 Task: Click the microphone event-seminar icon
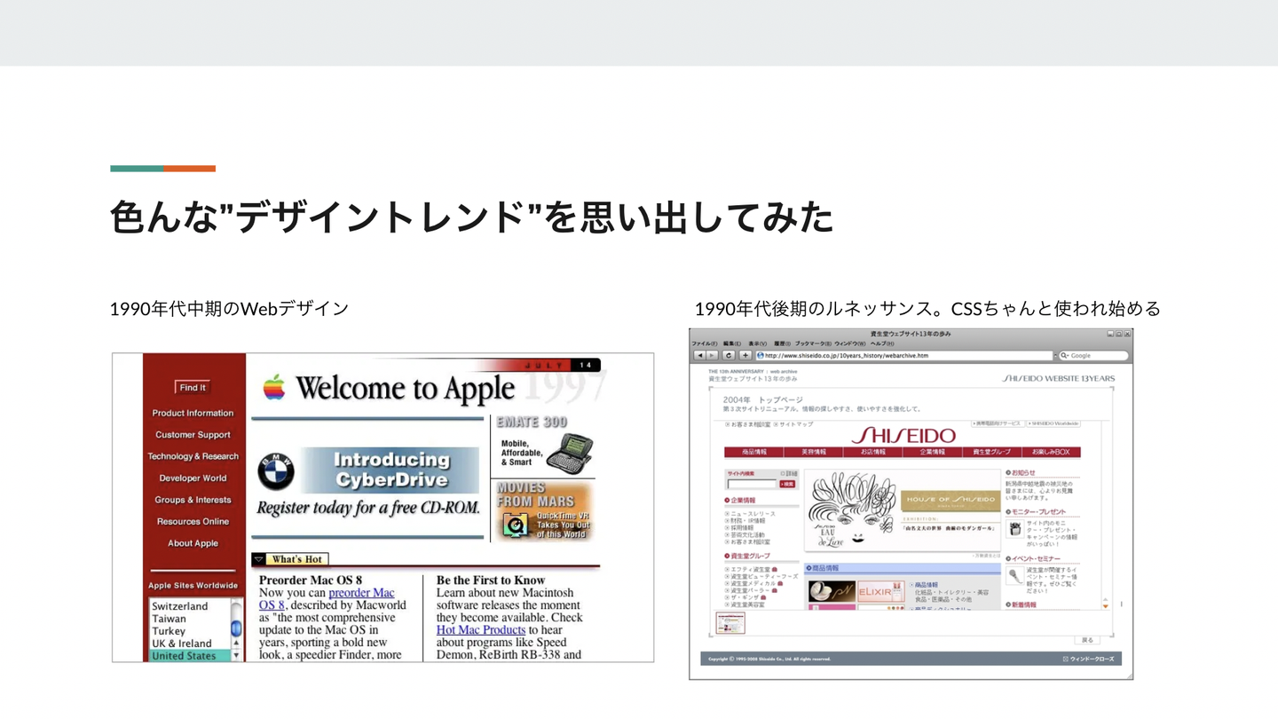pyautogui.click(x=1014, y=575)
